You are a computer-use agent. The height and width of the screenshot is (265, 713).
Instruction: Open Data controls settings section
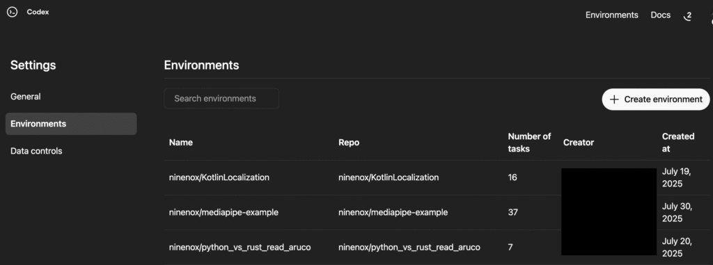[x=36, y=151]
